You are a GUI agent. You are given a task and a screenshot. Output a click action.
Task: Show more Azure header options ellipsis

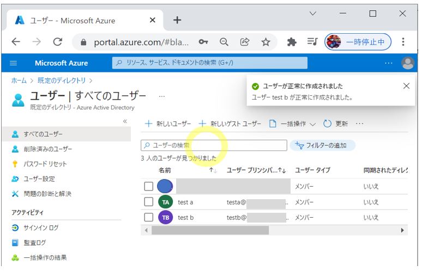(x=388, y=63)
